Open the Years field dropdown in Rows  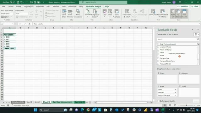[176, 89]
